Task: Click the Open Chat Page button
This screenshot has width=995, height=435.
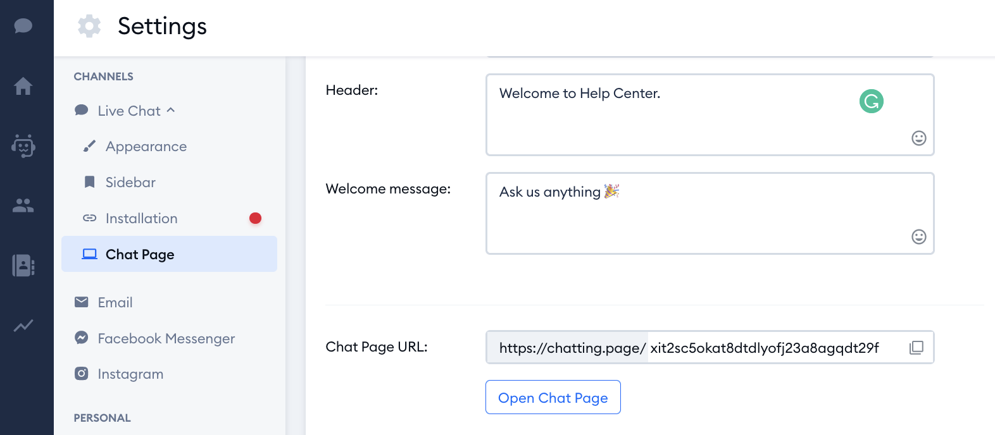Action: [553, 397]
